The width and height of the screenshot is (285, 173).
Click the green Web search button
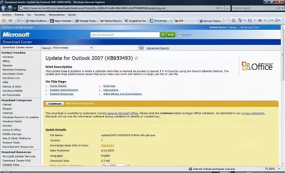click(171, 35)
